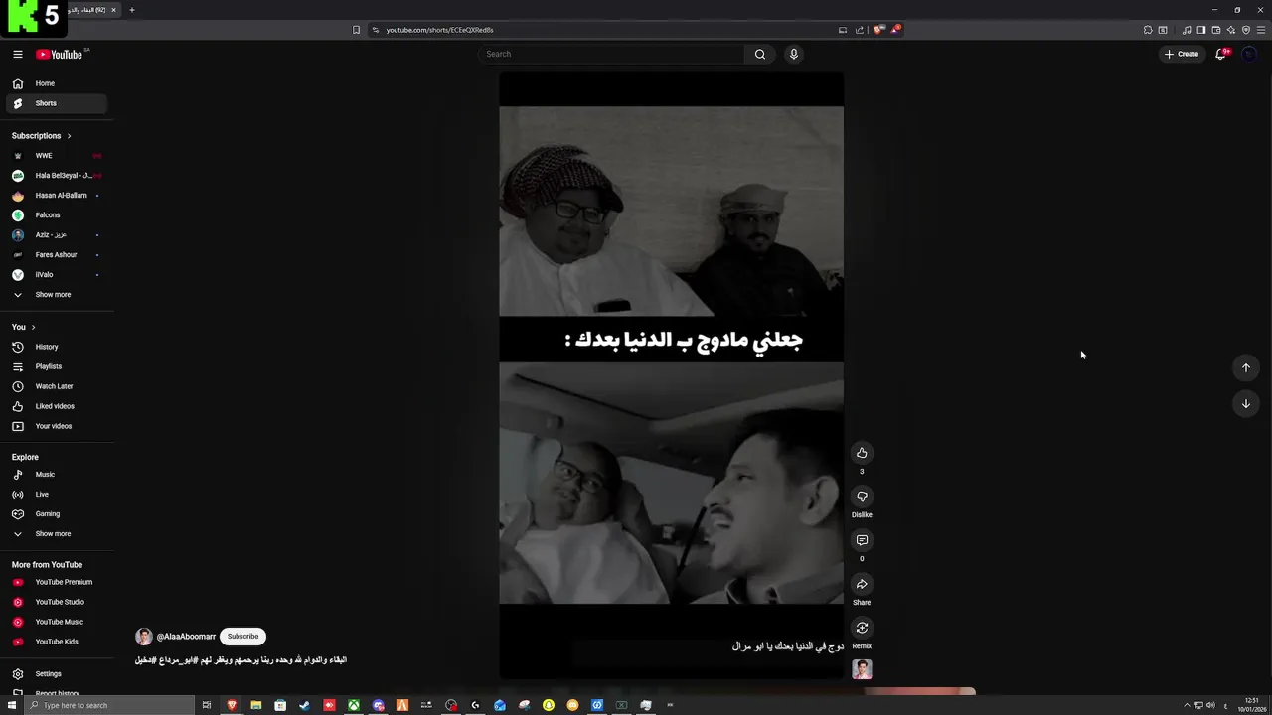Open a new browser tab

(x=131, y=10)
